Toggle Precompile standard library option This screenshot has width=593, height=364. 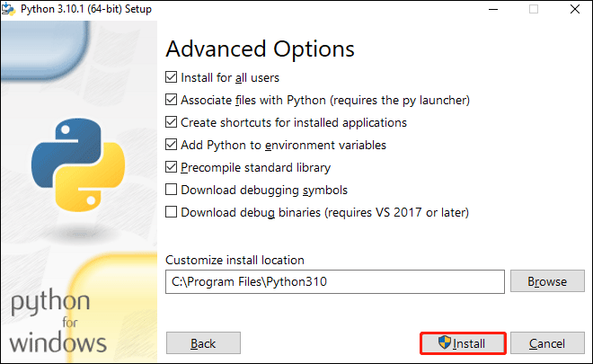[x=171, y=167]
